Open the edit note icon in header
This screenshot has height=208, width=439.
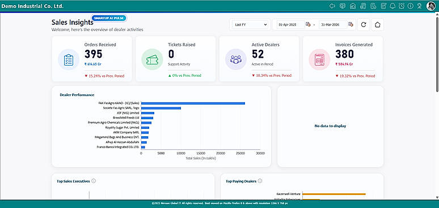point(384,6)
